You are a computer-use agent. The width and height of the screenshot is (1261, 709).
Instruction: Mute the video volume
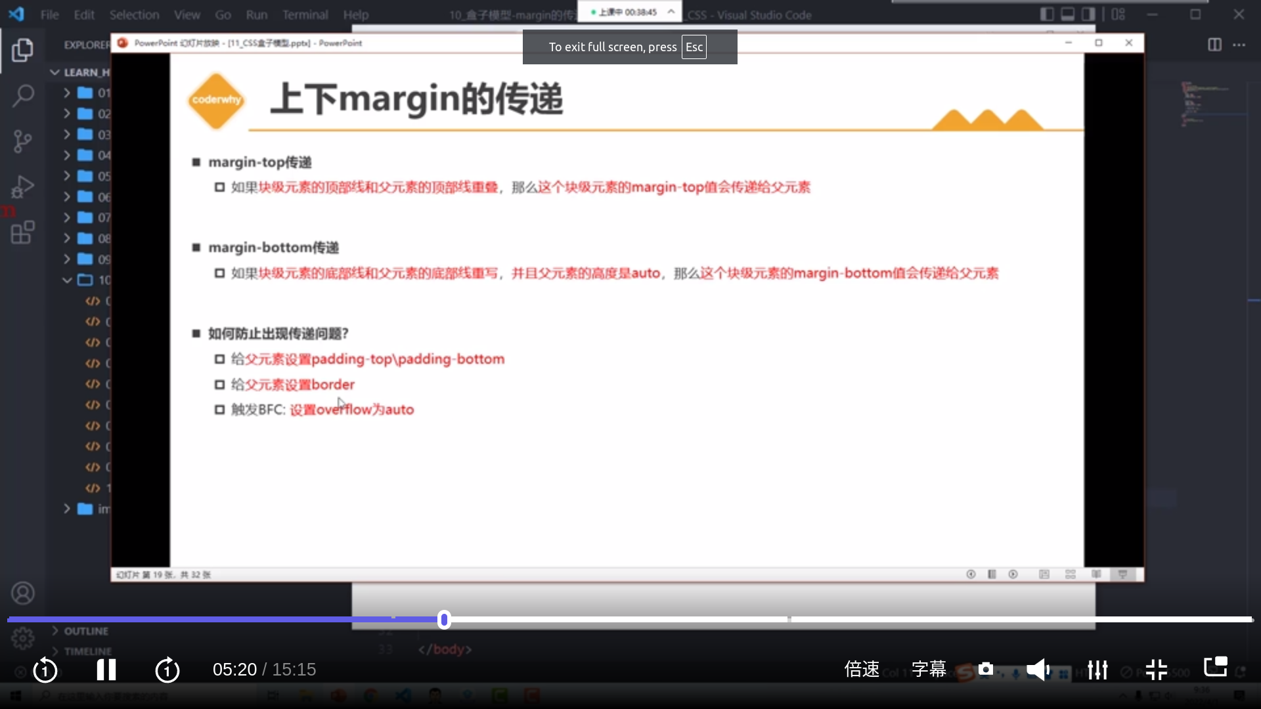pyautogui.click(x=1038, y=670)
